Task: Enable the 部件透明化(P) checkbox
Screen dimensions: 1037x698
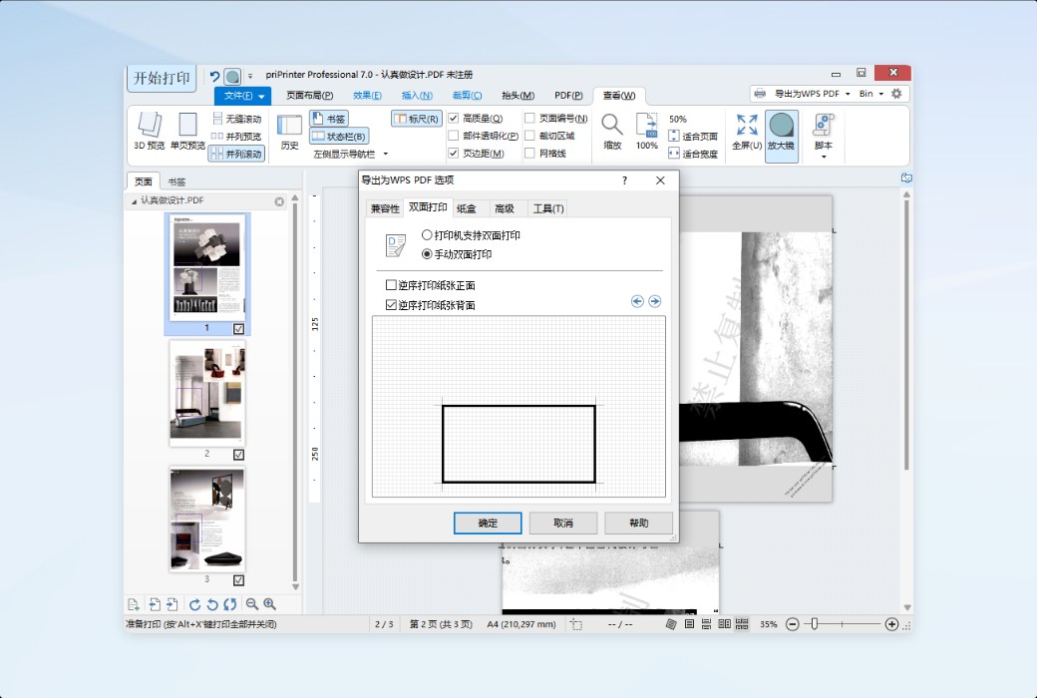Action: click(x=453, y=136)
